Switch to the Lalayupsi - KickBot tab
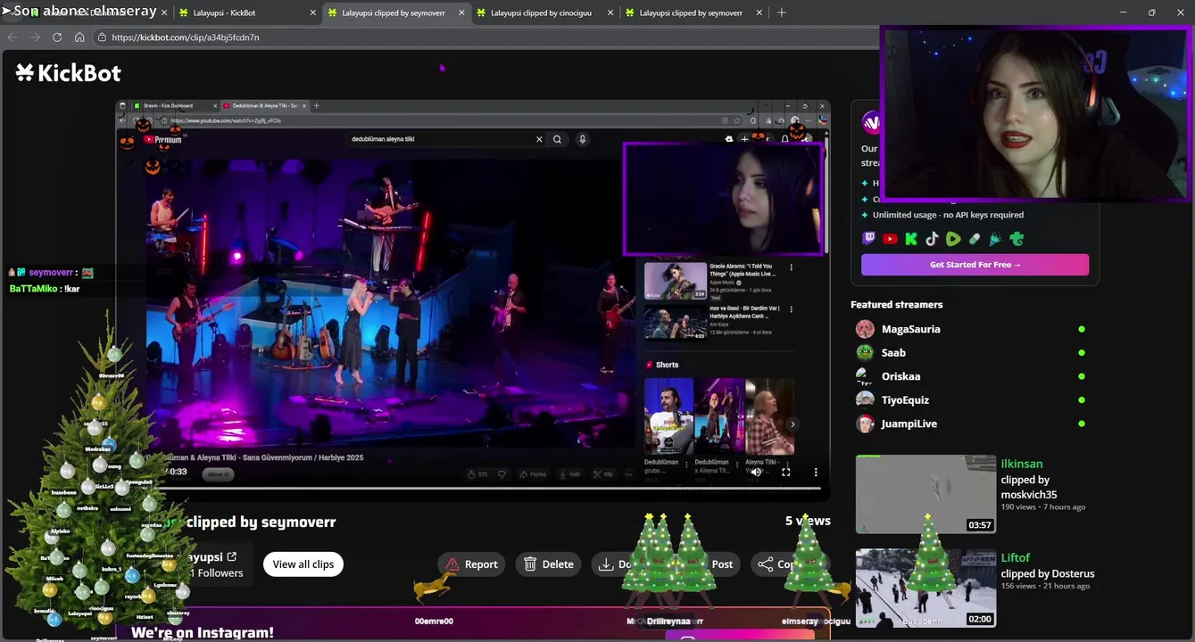Image resolution: width=1195 pixels, height=642 pixels. click(x=246, y=12)
